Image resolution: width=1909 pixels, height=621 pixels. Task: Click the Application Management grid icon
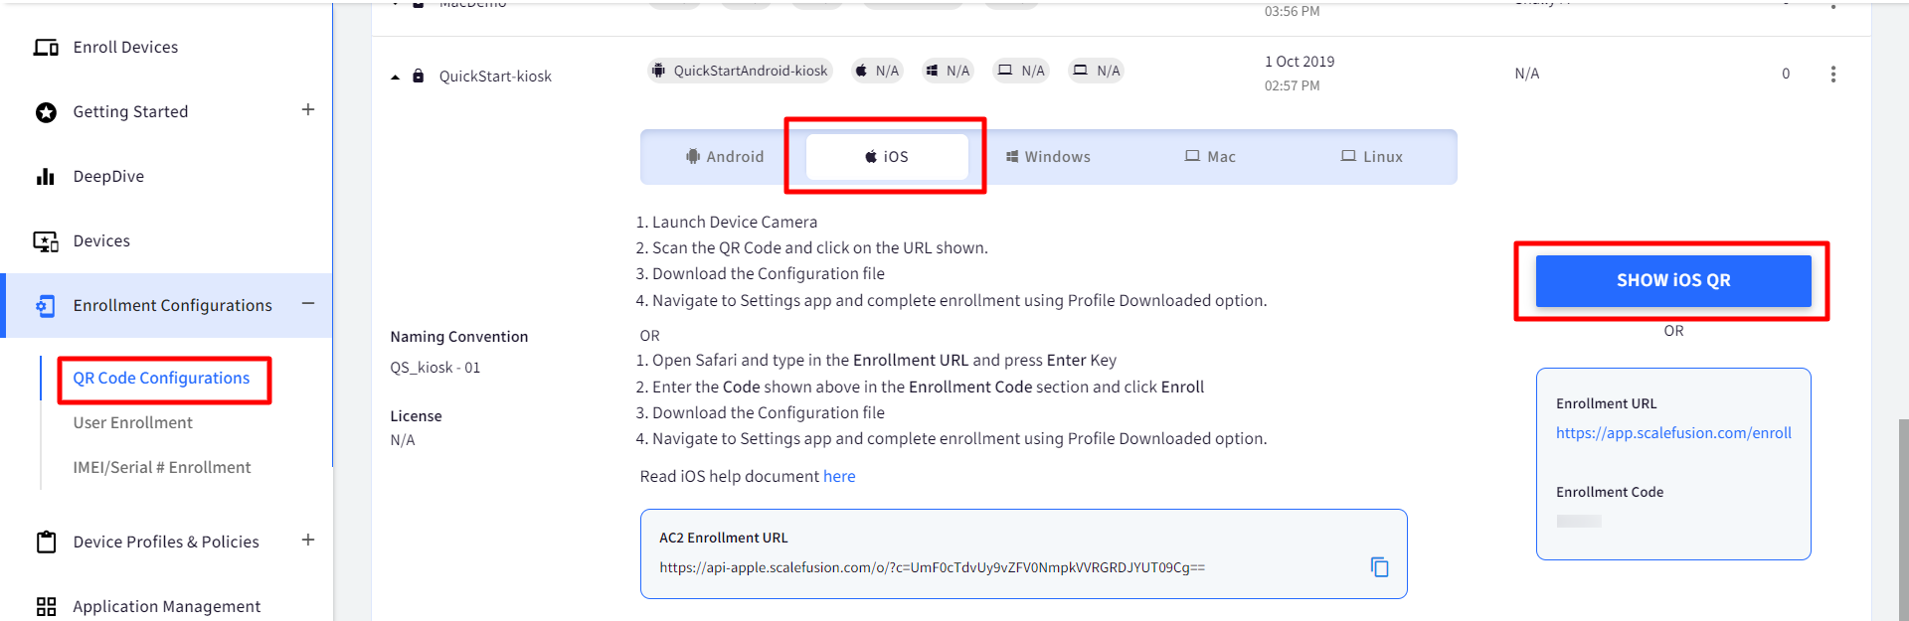[x=46, y=606]
